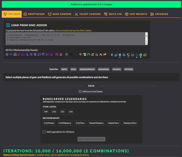Jump to Enhancements via Quick Nav

87,69
